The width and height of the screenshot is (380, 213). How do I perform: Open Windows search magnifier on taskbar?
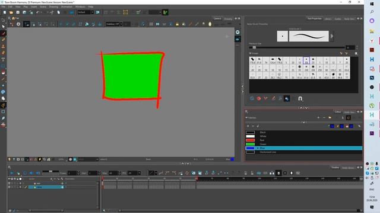[x=372, y=12]
